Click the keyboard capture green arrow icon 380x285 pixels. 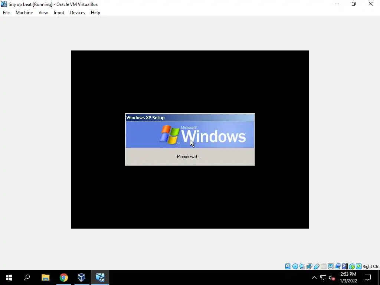click(359, 266)
